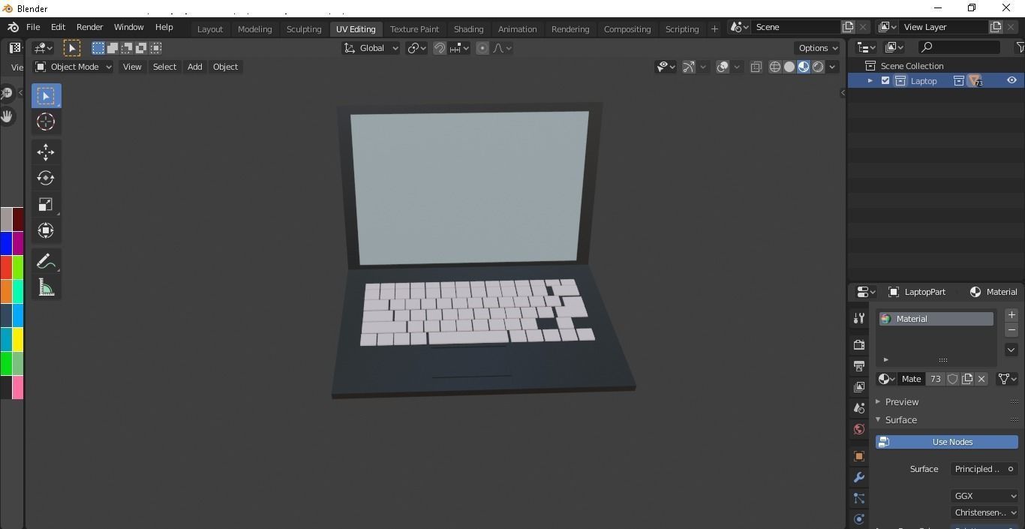Open the Tool properties tab
The height and width of the screenshot is (529, 1025).
click(859, 318)
